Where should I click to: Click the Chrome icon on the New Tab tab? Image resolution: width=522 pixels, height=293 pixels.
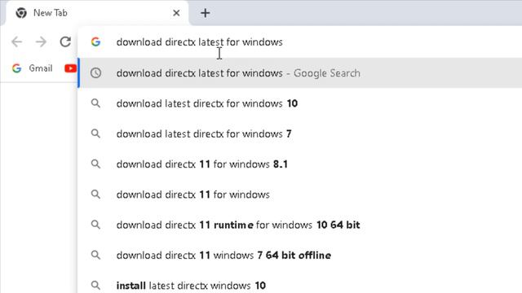click(x=21, y=13)
